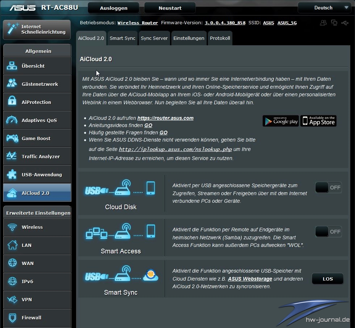Select the Smart Sync label under illustration
The width and height of the screenshot is (355, 328).
click(121, 293)
